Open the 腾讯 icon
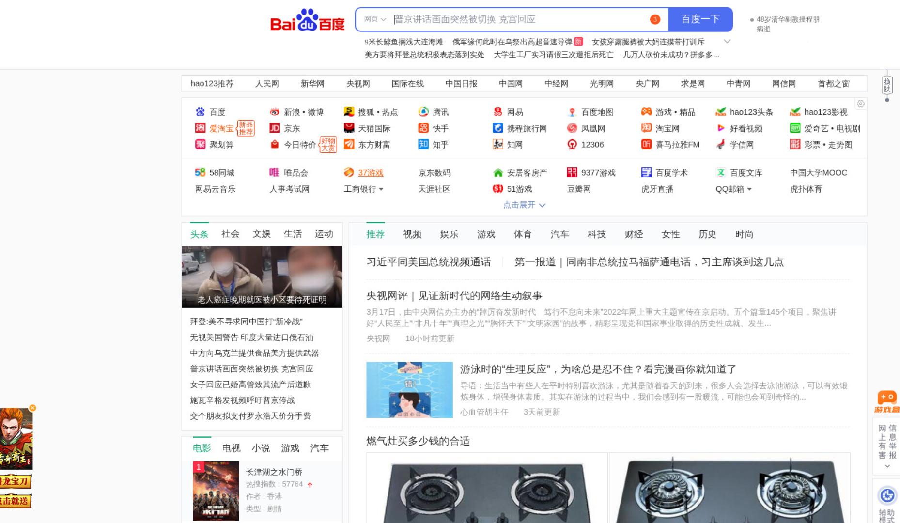 [423, 112]
